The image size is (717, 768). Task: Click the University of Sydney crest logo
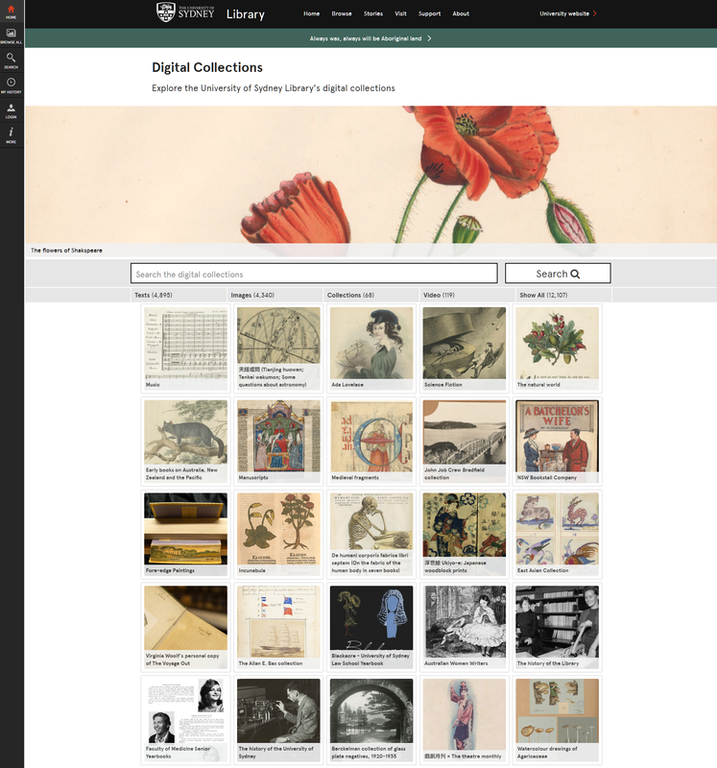click(x=165, y=12)
